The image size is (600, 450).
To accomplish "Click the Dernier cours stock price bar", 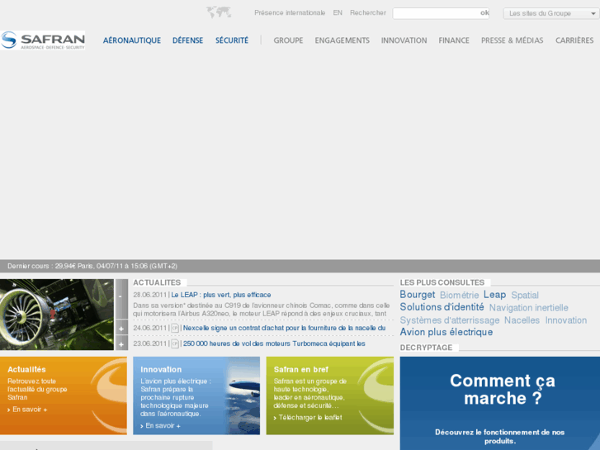I will pyautogui.click(x=300, y=266).
